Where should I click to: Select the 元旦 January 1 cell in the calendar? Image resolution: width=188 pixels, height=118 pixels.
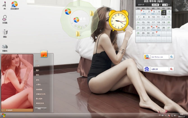coord(159,34)
